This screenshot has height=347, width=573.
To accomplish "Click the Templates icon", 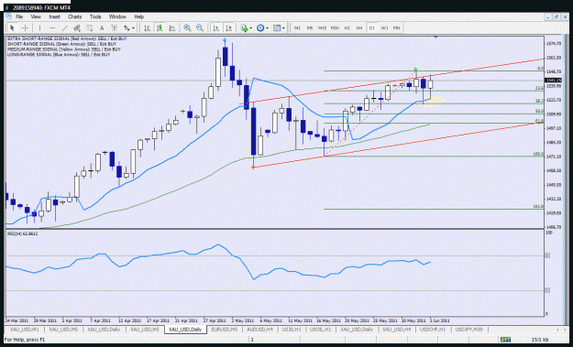I will [277, 28].
